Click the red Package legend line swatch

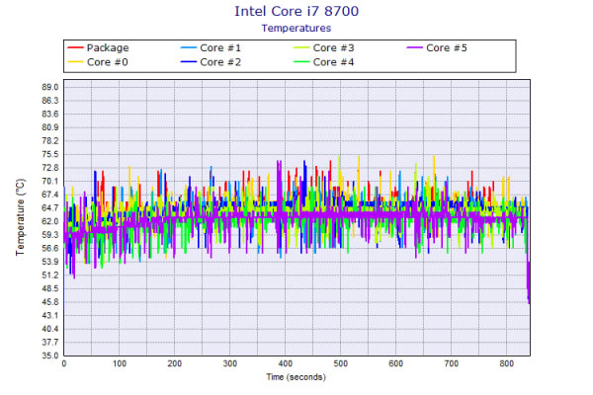pyautogui.click(x=75, y=47)
